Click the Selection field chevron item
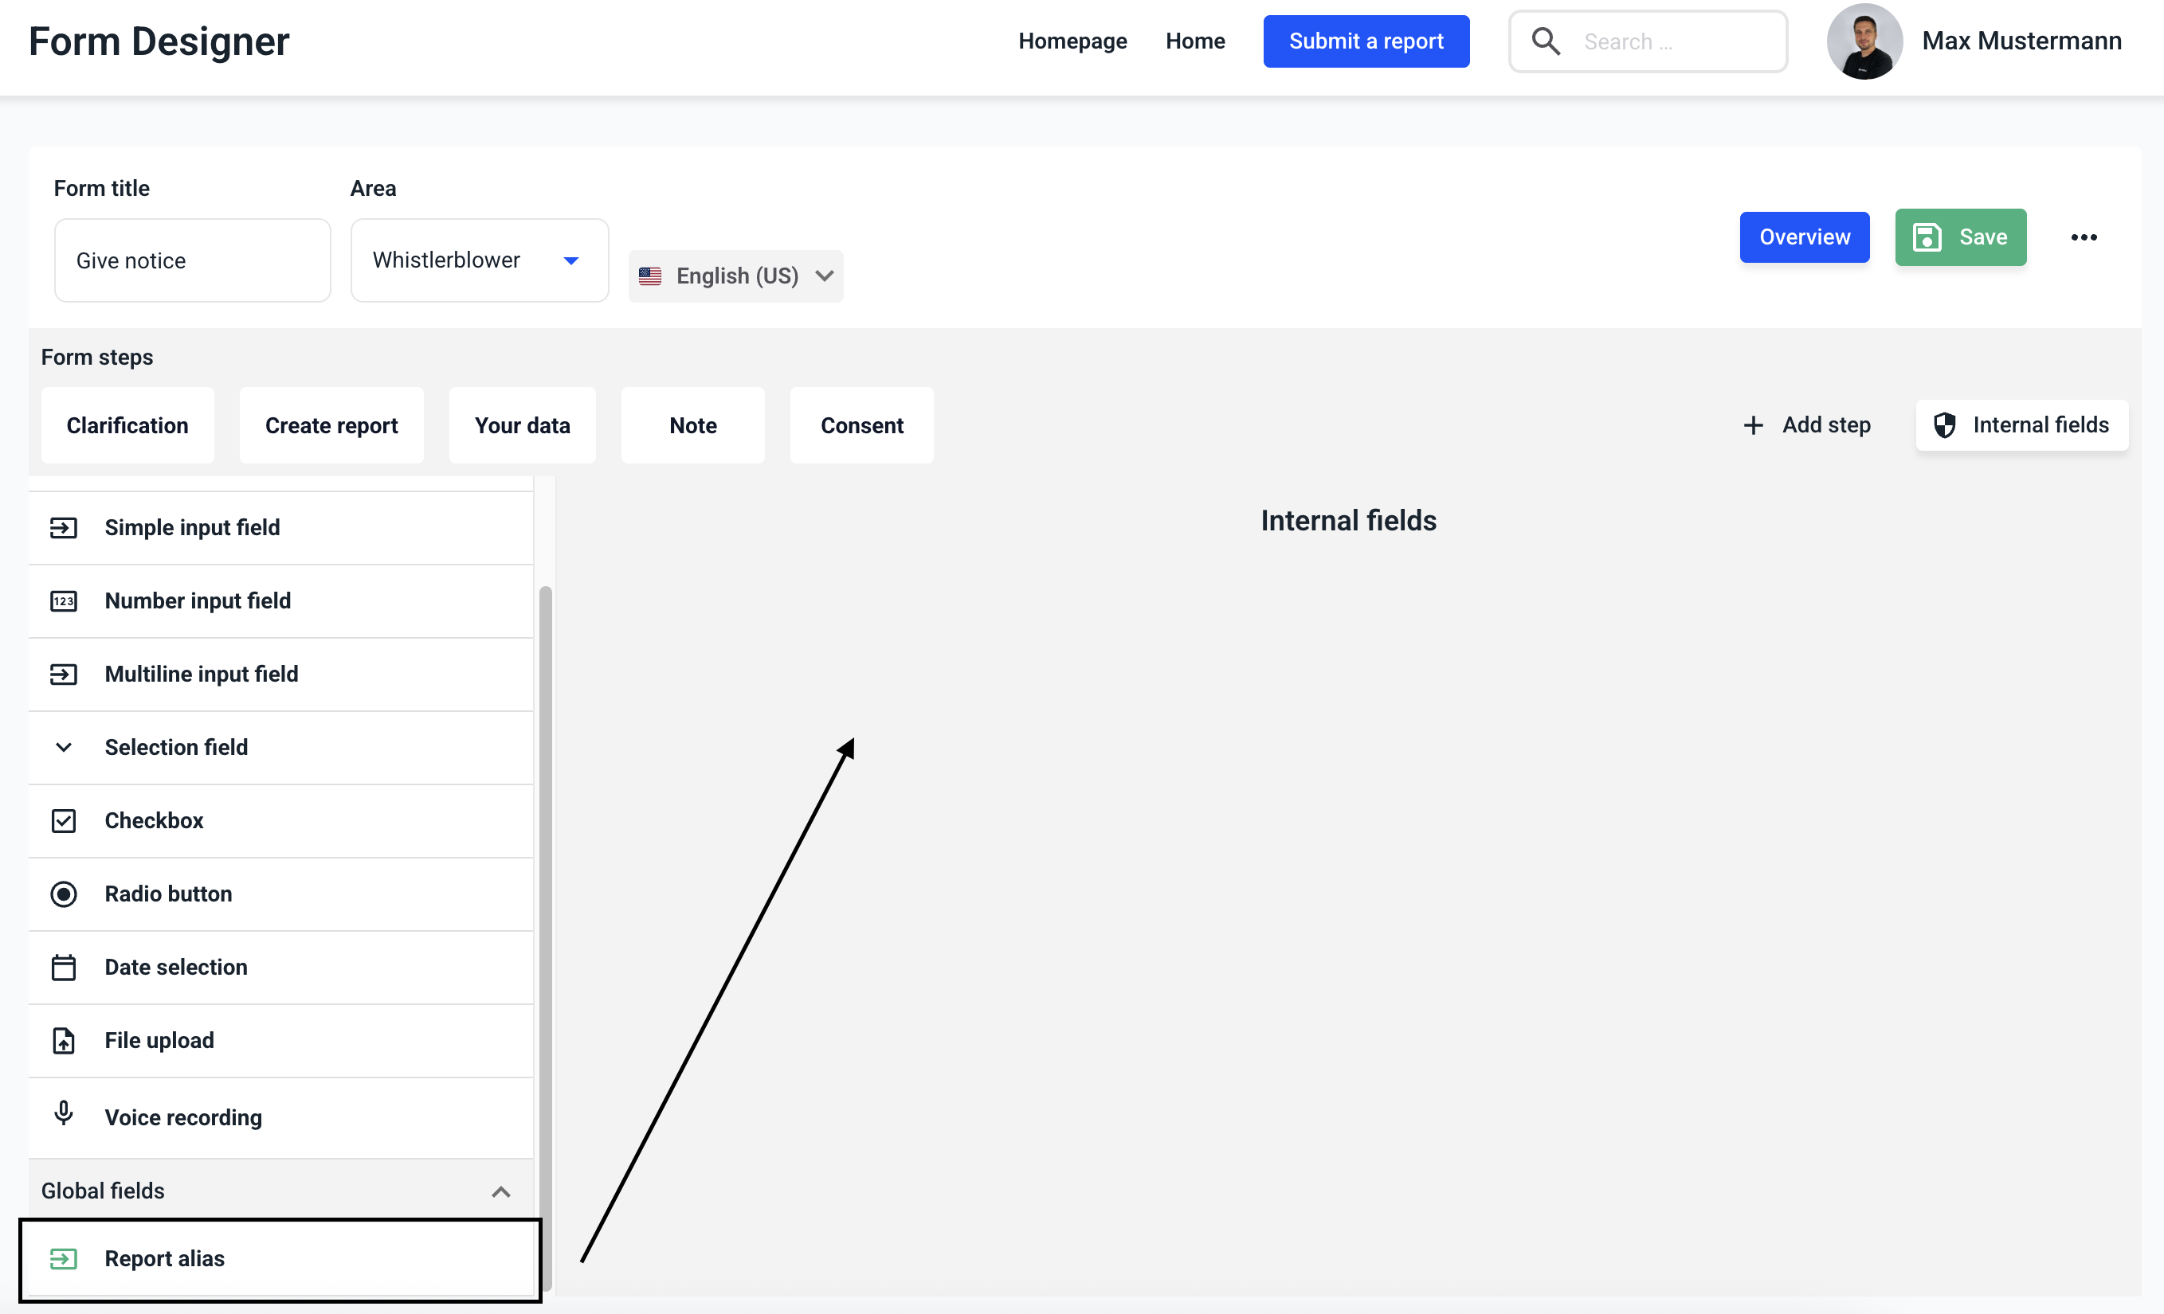This screenshot has height=1314, width=2164. click(175, 747)
